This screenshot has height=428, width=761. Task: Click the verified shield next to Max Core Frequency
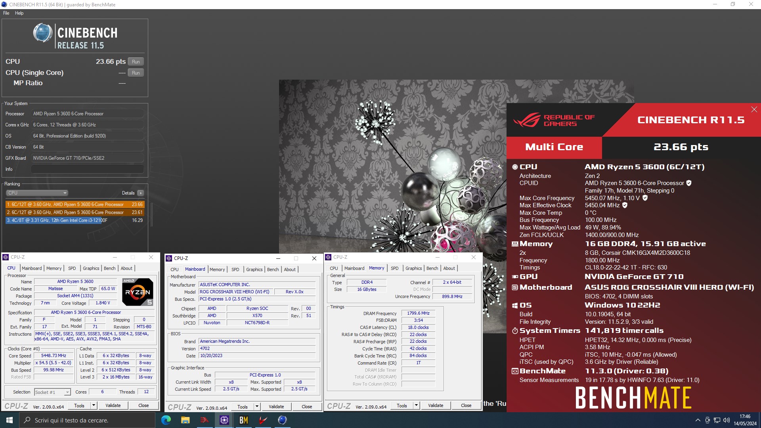coord(645,198)
